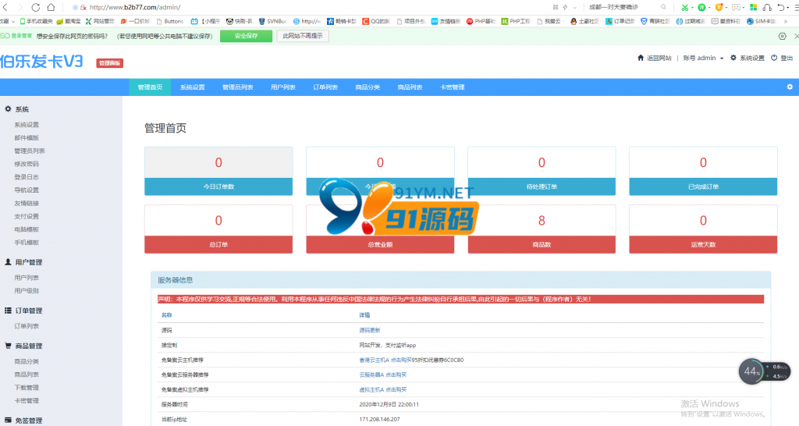Click the 安全保存 green button
The image size is (799, 426).
pyautogui.click(x=246, y=36)
